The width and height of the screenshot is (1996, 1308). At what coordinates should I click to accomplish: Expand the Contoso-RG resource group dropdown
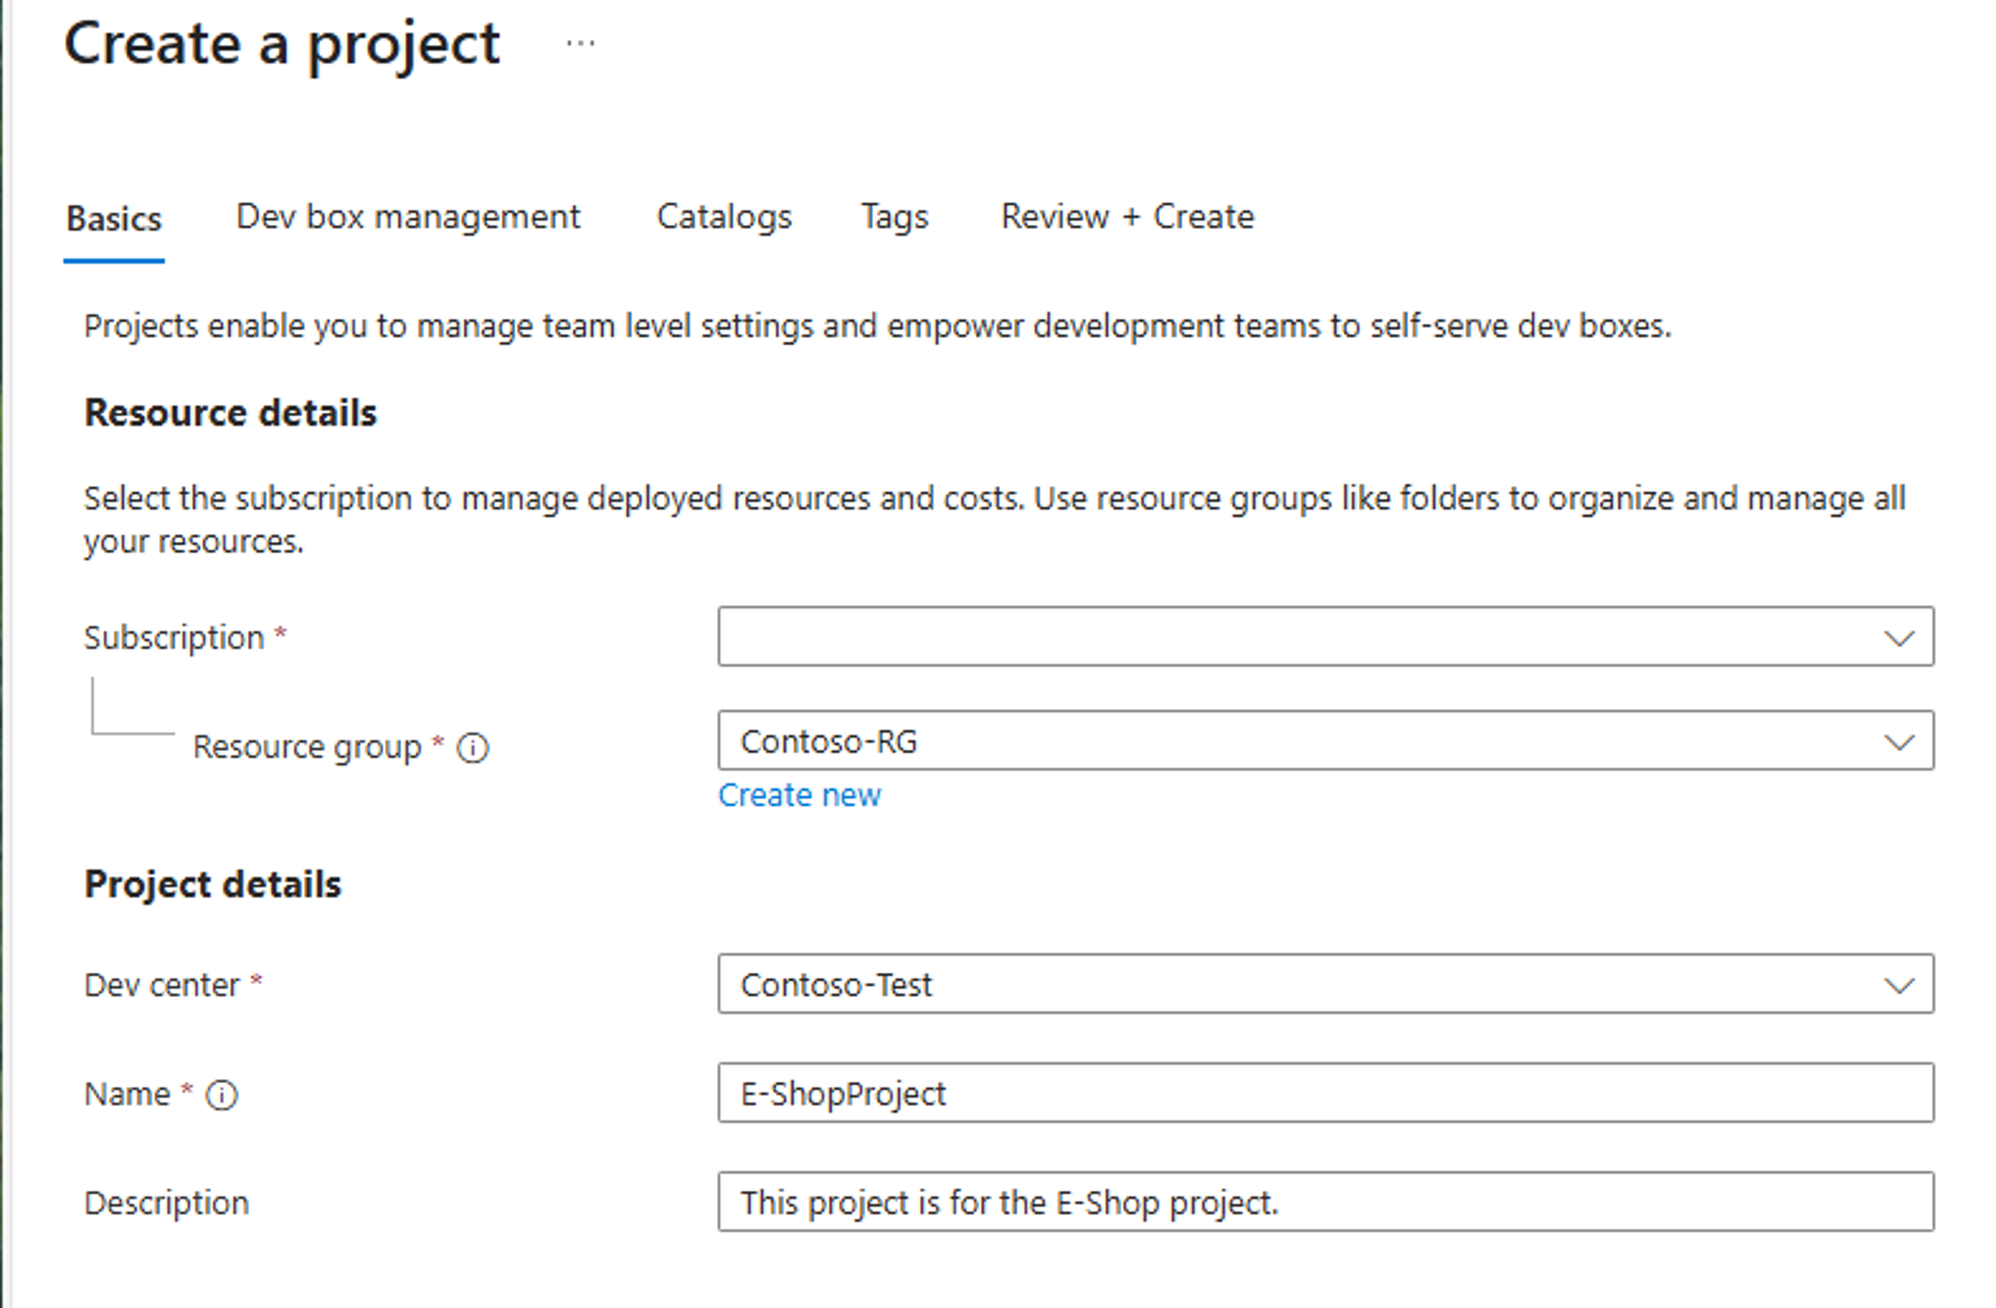(x=1292, y=741)
